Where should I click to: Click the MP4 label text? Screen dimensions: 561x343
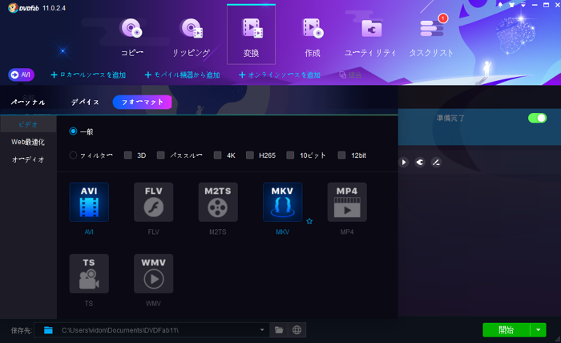[347, 232]
